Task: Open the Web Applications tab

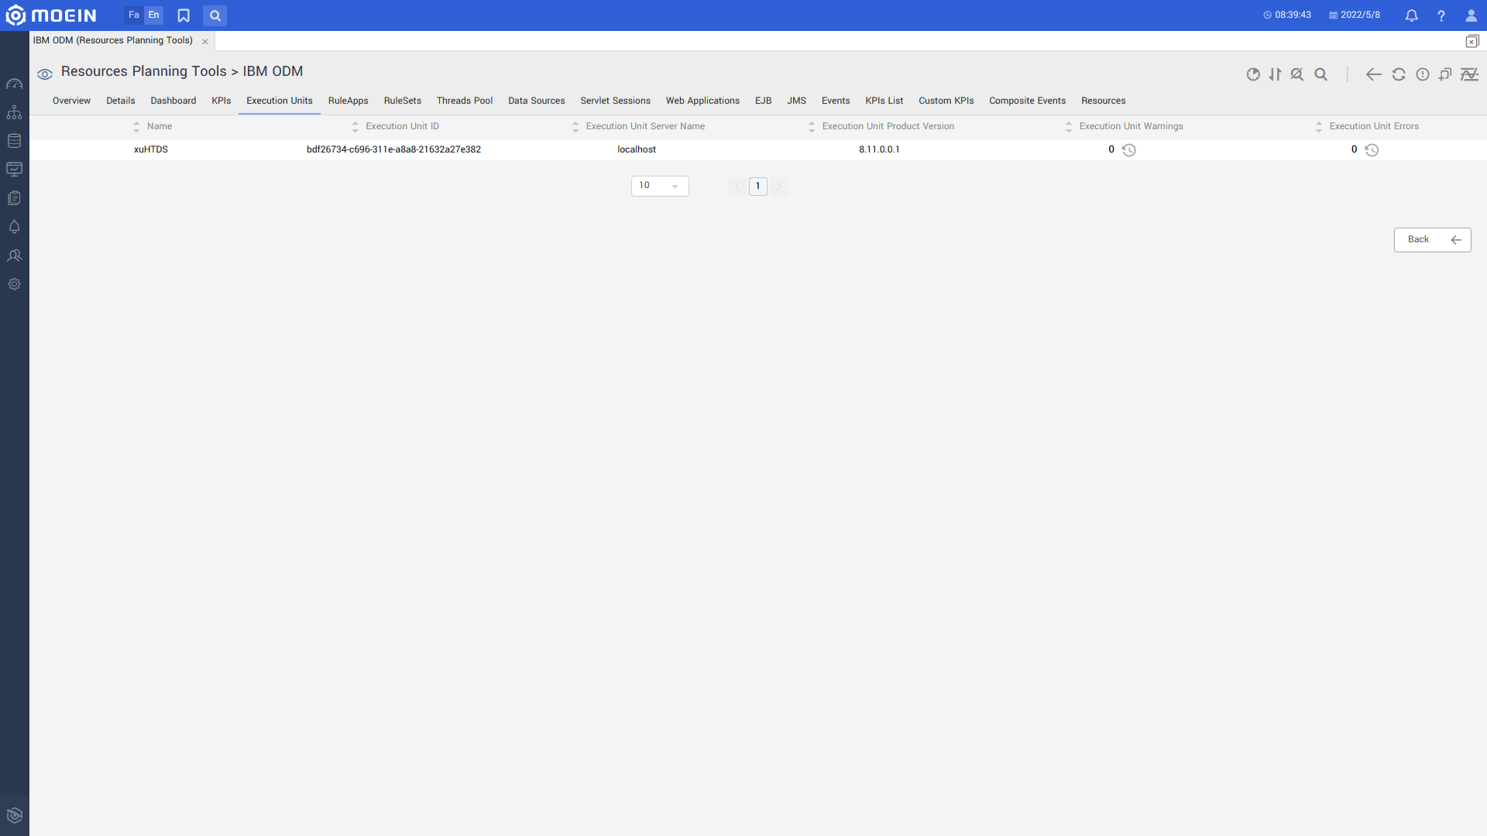Action: tap(702, 101)
